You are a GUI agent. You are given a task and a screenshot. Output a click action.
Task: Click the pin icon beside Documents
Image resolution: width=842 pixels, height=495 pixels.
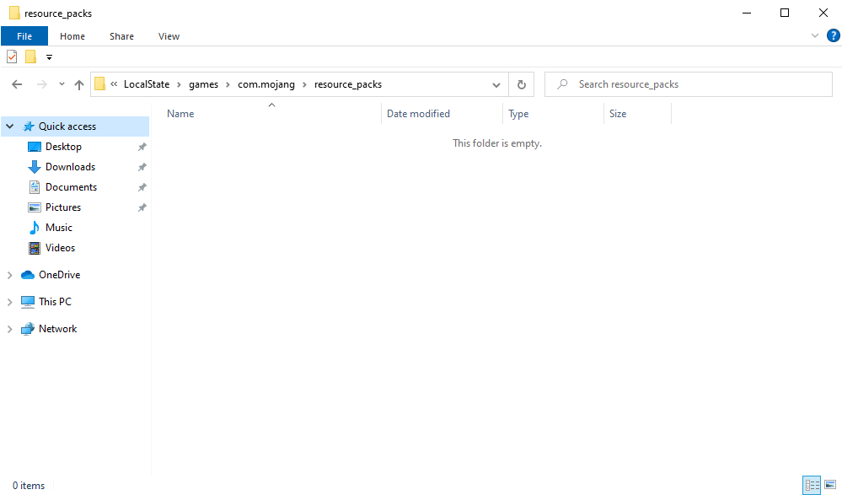point(142,187)
